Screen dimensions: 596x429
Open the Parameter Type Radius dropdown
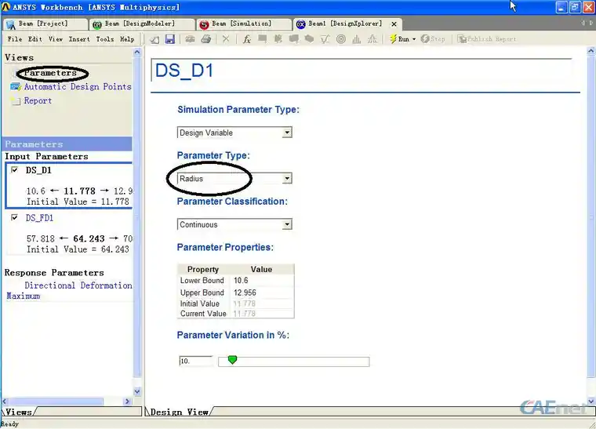[x=287, y=179]
